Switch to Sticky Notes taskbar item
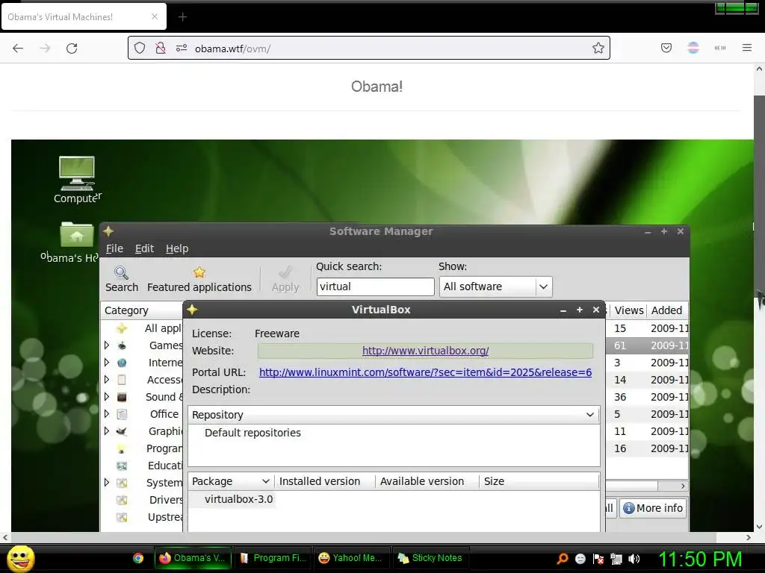The height and width of the screenshot is (573, 765). pos(430,558)
